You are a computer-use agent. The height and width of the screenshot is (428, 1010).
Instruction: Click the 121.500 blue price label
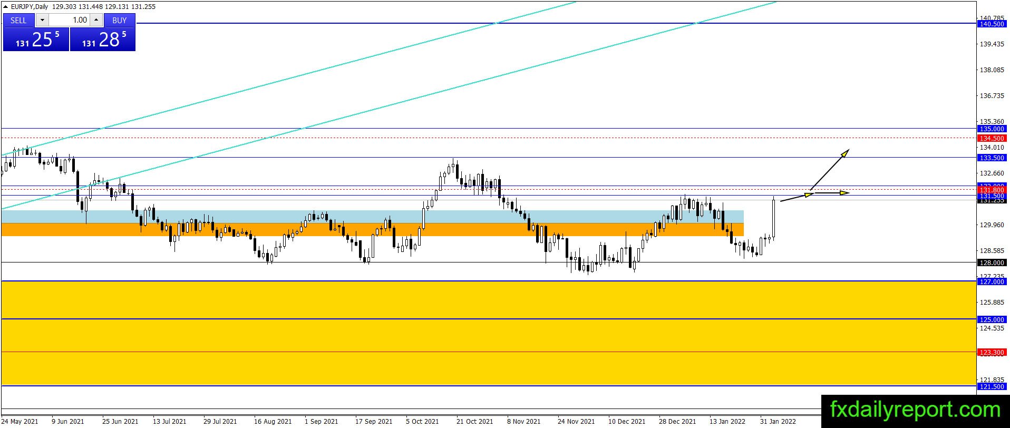point(991,387)
